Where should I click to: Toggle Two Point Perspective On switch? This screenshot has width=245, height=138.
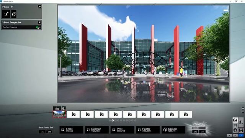pyautogui.click(x=38, y=27)
